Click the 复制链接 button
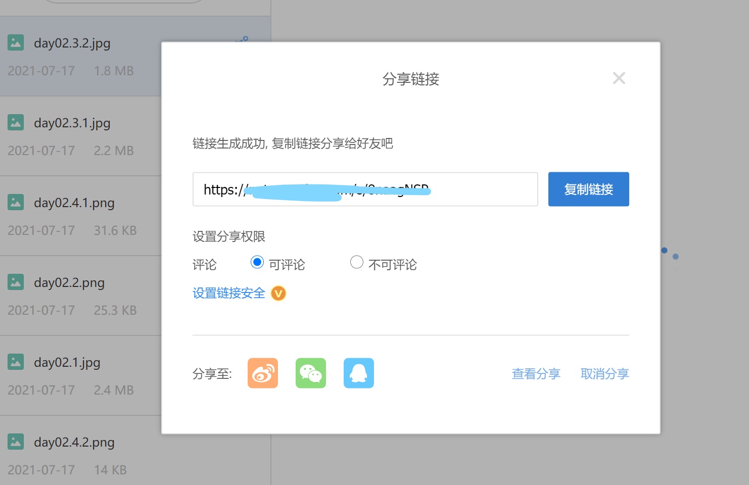This screenshot has height=485, width=749. pyautogui.click(x=589, y=189)
